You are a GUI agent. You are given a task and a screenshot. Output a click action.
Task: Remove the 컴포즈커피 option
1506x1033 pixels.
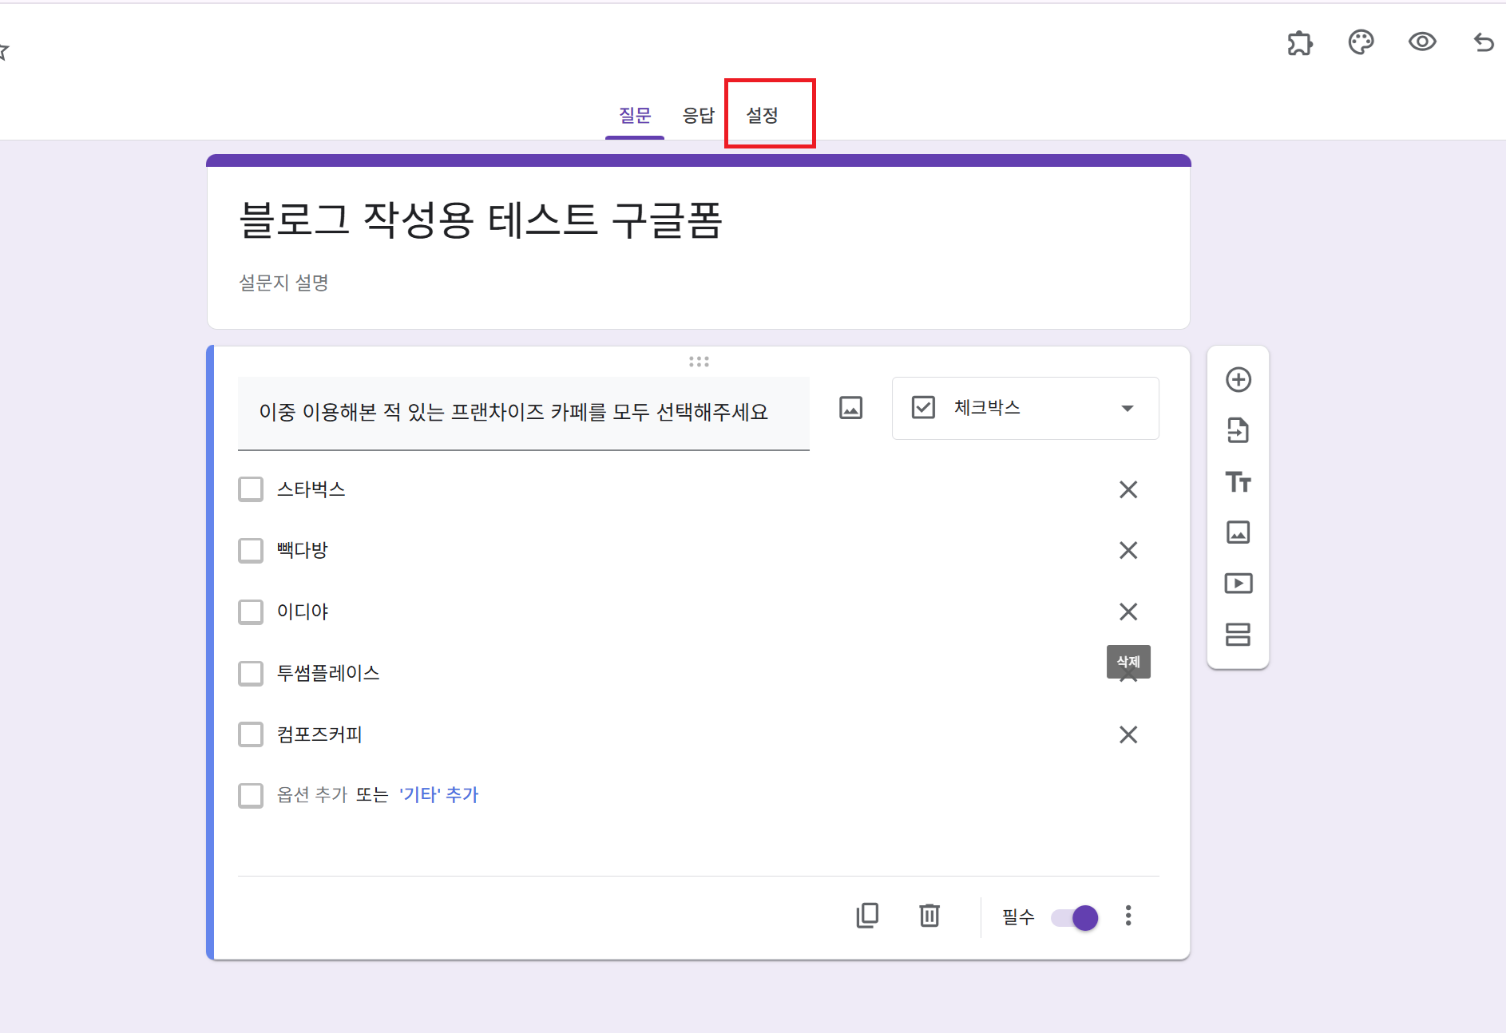pyautogui.click(x=1128, y=734)
